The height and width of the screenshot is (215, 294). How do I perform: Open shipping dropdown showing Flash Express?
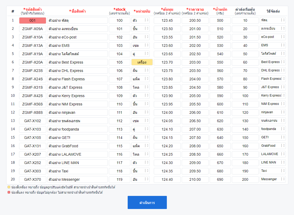(273, 79)
